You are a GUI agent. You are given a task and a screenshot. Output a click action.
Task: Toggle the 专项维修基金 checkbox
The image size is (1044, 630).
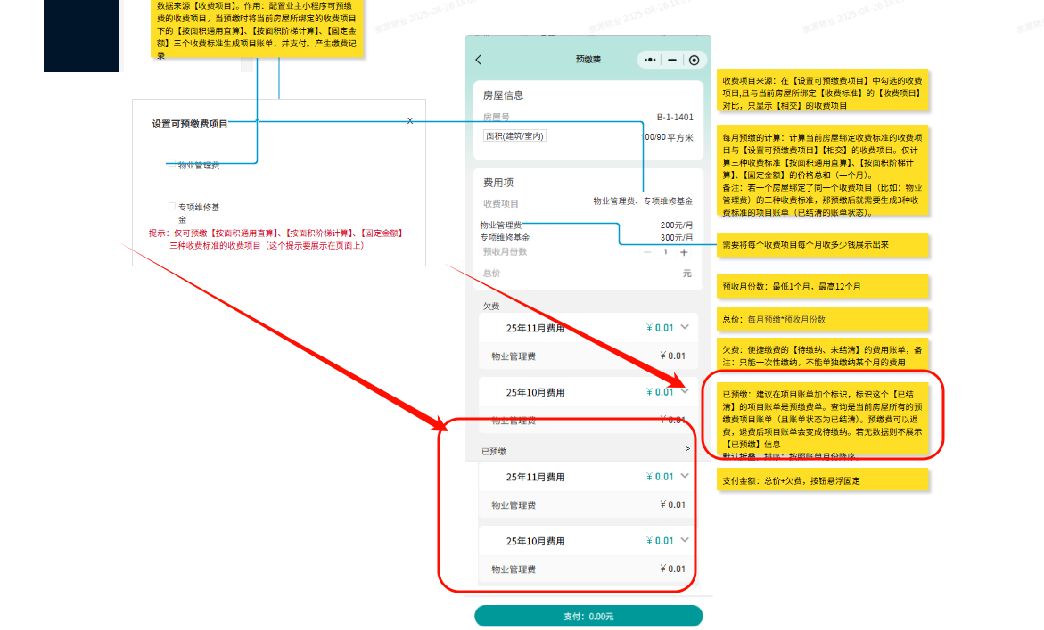click(170, 206)
